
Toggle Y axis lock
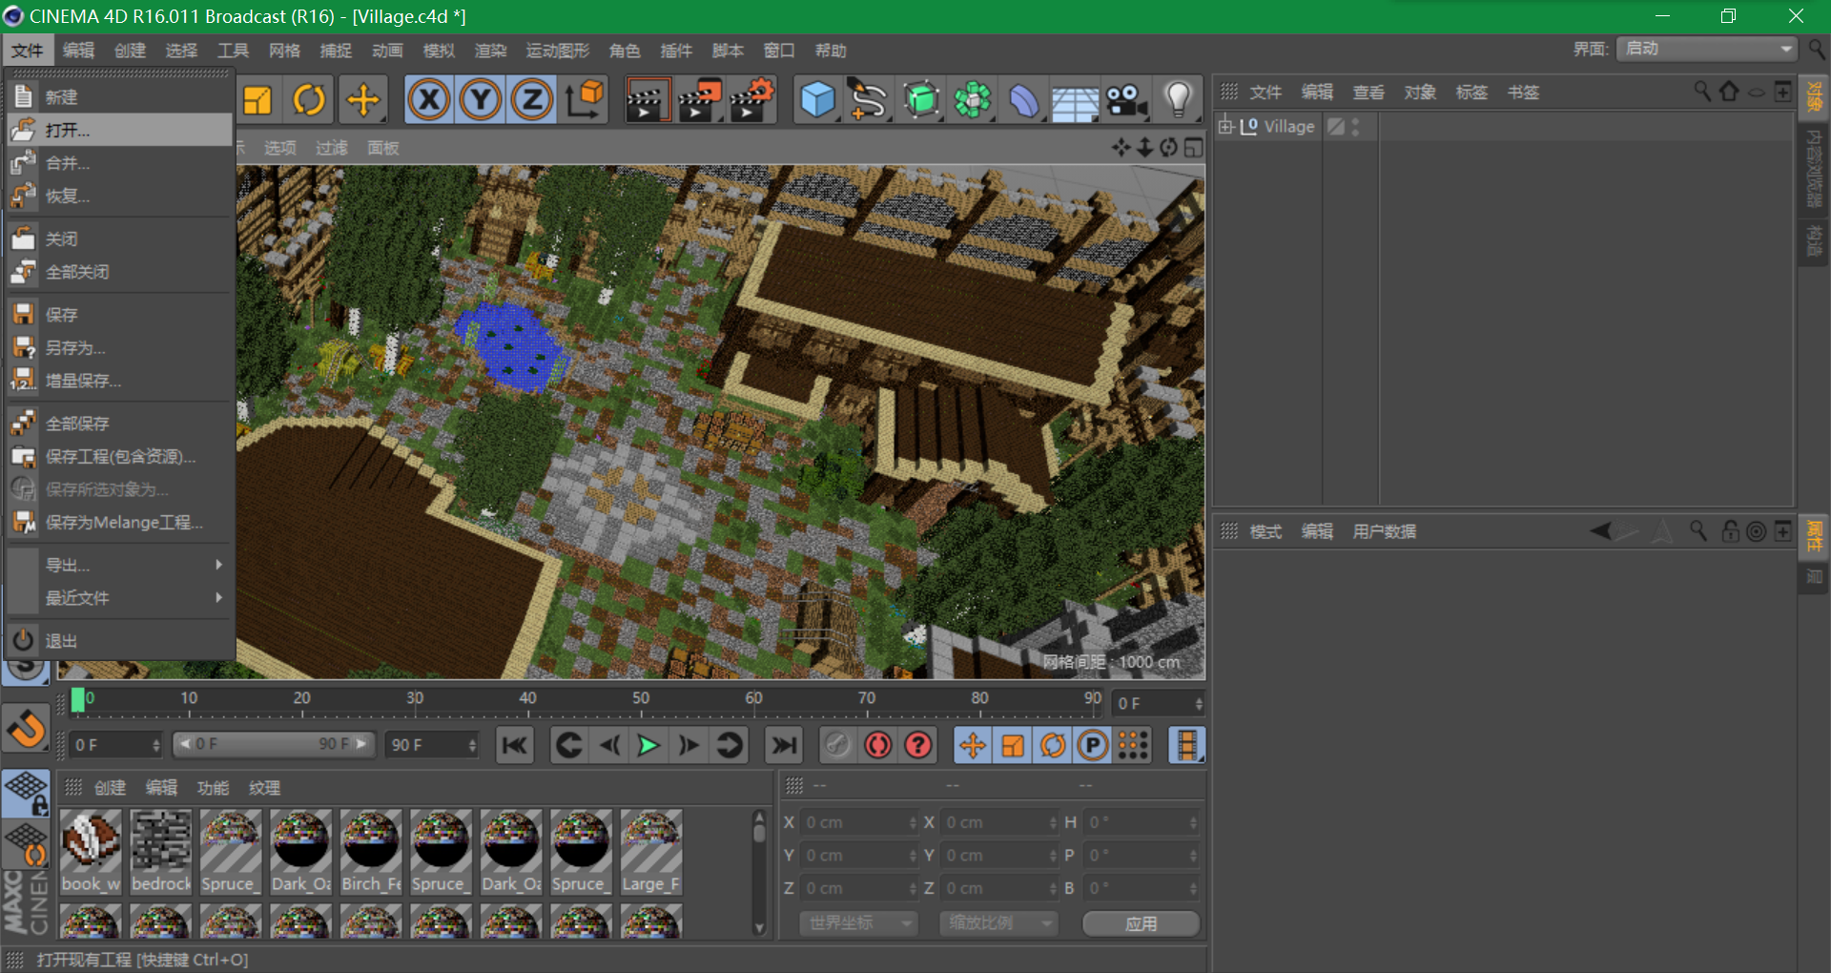pyautogui.click(x=481, y=100)
